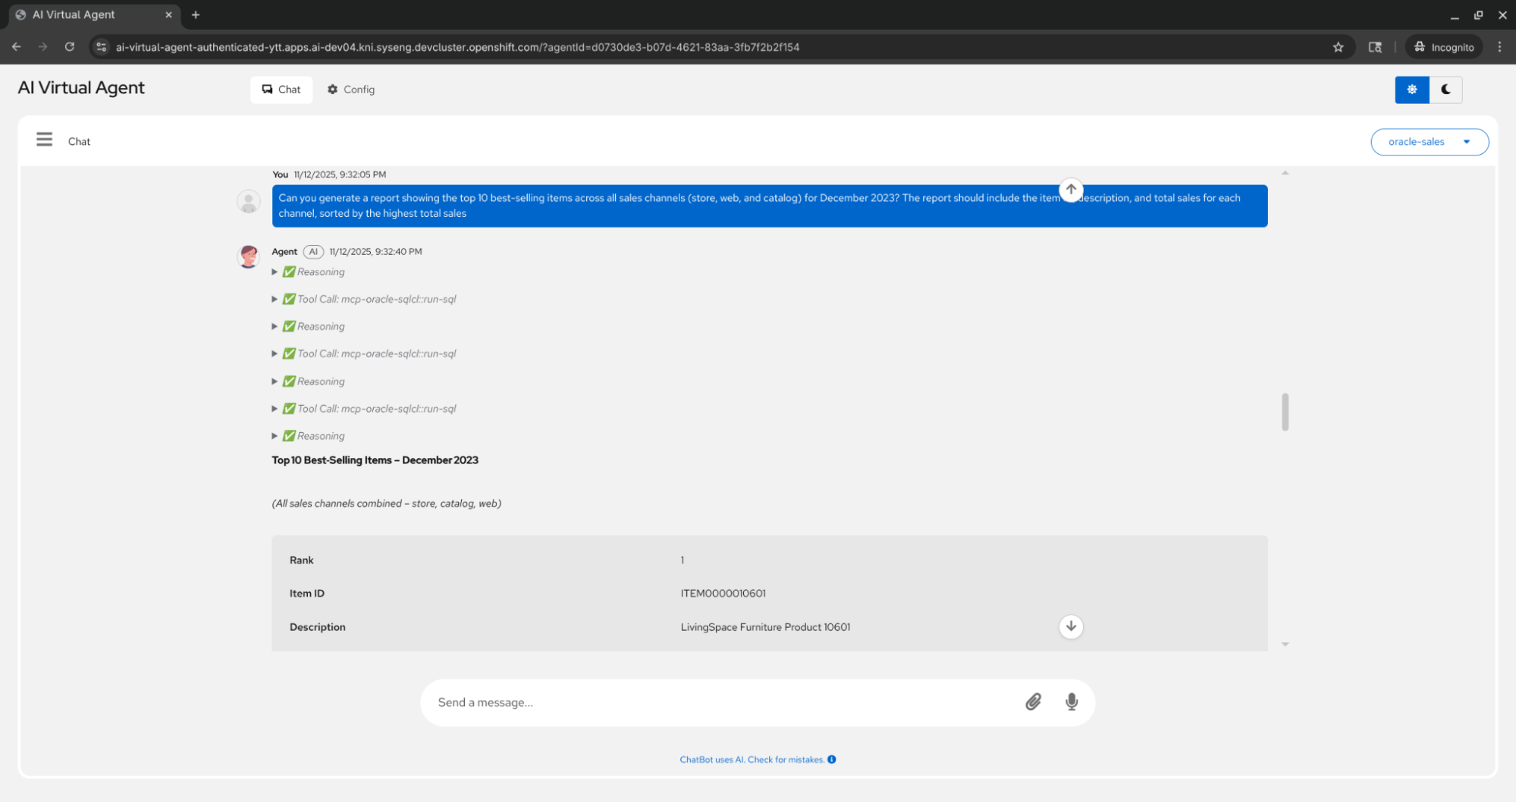Screen dimensions: 1516x803
Task: Click the scroll-to-top arrow button
Action: (1070, 190)
